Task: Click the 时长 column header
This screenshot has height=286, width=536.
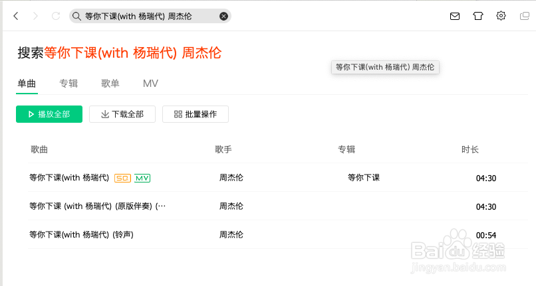Action: coord(470,149)
